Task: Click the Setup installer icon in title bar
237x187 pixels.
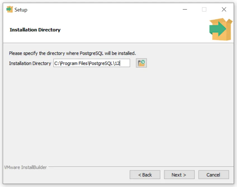Action: pos(10,10)
